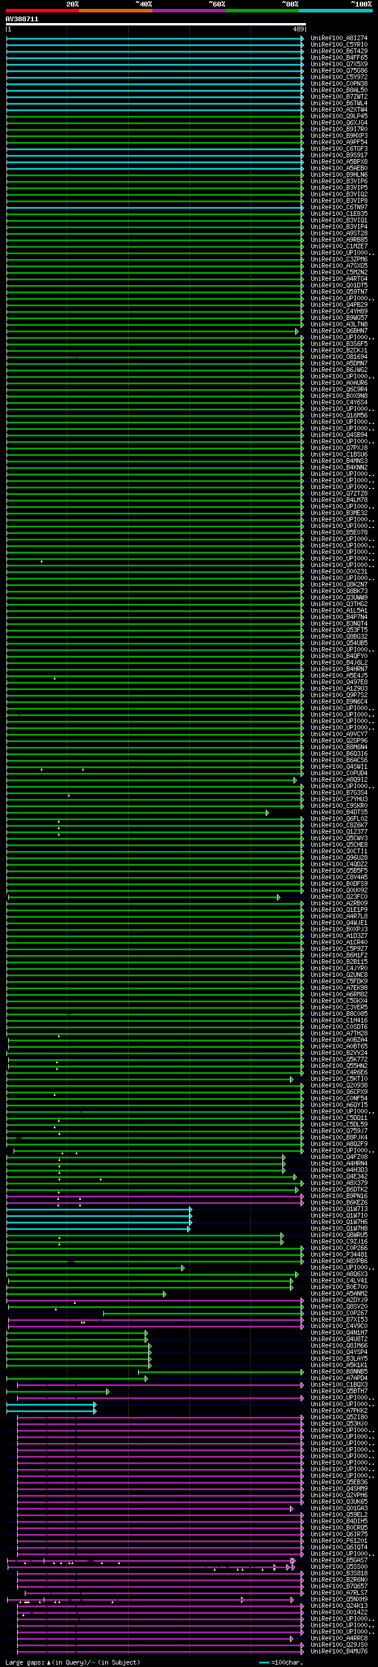Click the end position label 489
Screen dimensions: 378x1667
pos(298,29)
